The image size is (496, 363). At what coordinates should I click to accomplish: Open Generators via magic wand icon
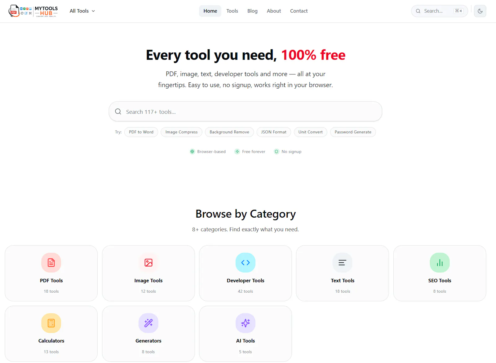tap(148, 323)
